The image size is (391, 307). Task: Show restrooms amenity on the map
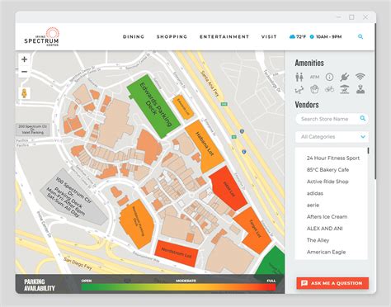(299, 77)
